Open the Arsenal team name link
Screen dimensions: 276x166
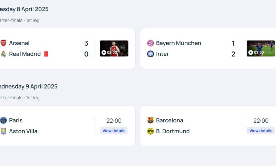(x=19, y=43)
